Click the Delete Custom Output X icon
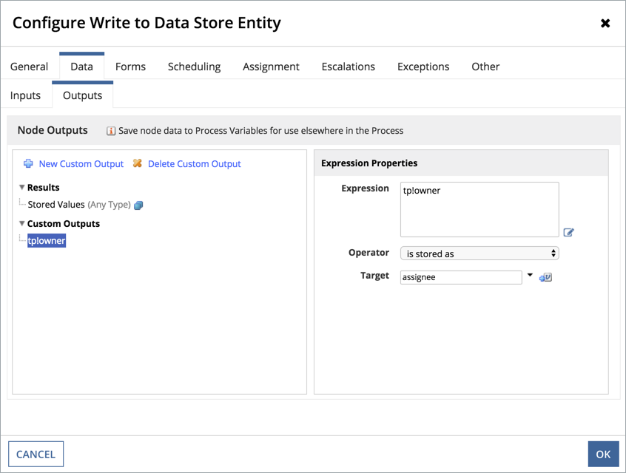The width and height of the screenshot is (626, 473). [137, 164]
